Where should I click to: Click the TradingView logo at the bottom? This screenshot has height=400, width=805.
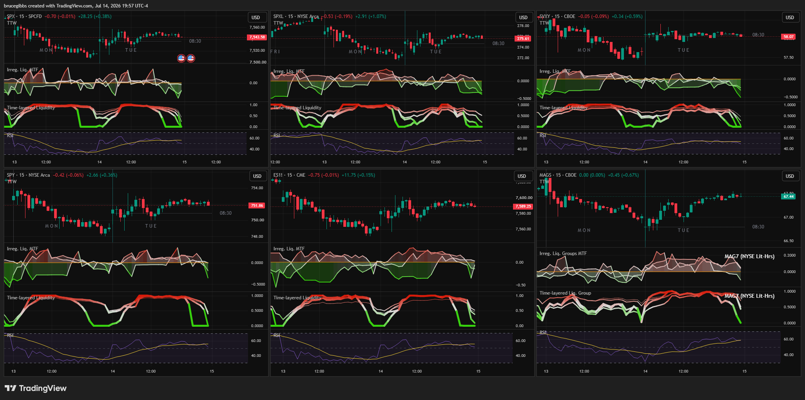[x=36, y=388]
